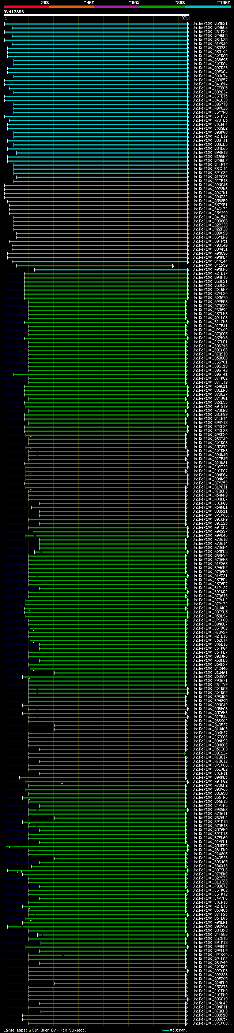Screen dimensions: 234x1033
Task: Select the label UniRef100_Q41959
Action: click(210, 265)
